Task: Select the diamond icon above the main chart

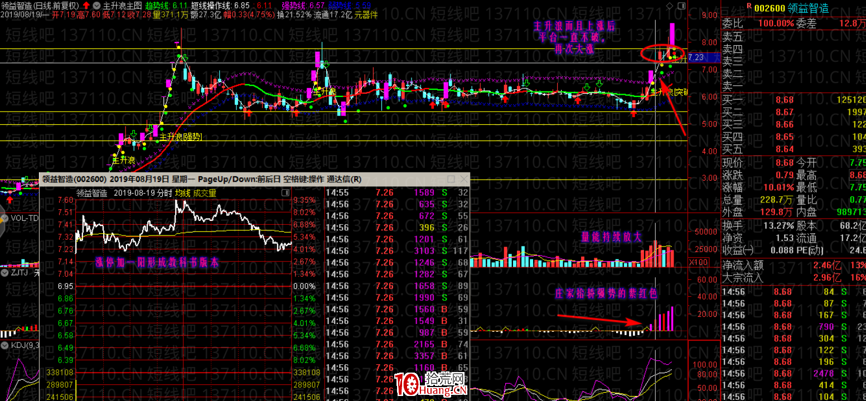Action: pyautogui.click(x=669, y=5)
